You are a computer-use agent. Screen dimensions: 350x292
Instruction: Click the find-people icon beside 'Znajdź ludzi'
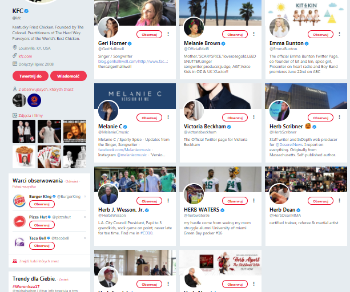pos(14,261)
